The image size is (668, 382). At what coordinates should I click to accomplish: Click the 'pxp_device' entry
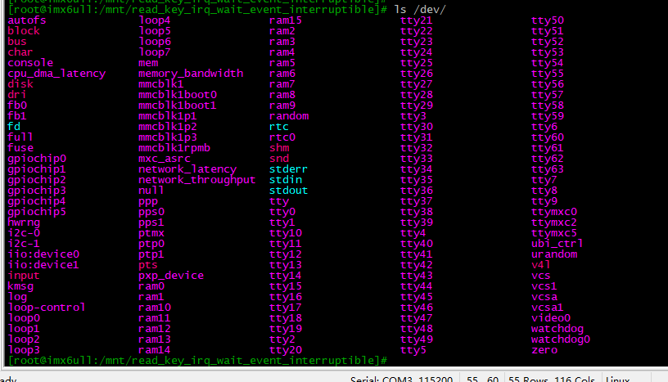click(171, 276)
